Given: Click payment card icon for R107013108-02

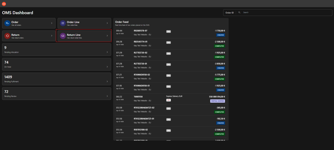Looking at the screenshot, I should click(169, 131).
